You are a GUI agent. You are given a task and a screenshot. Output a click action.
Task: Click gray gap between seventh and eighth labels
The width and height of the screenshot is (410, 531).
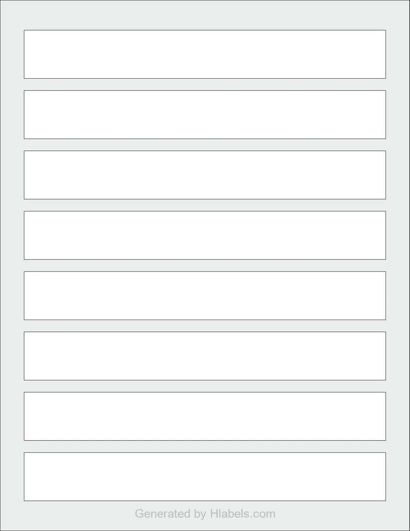[x=205, y=446]
